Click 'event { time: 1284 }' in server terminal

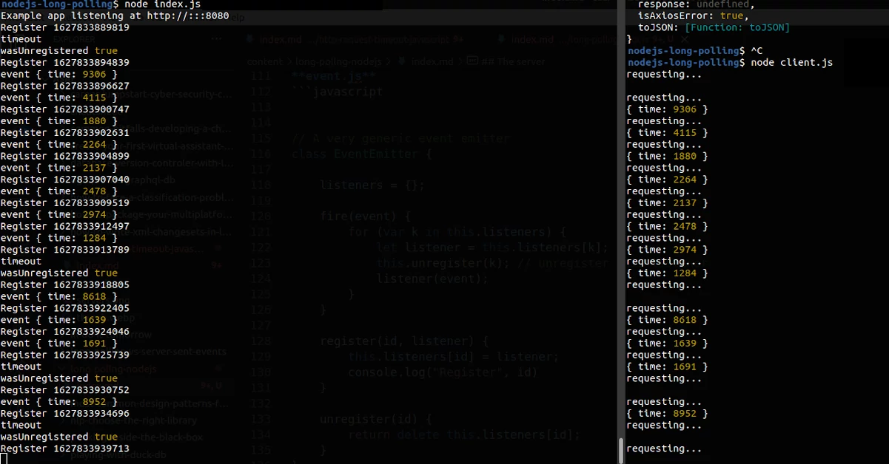tap(59, 238)
